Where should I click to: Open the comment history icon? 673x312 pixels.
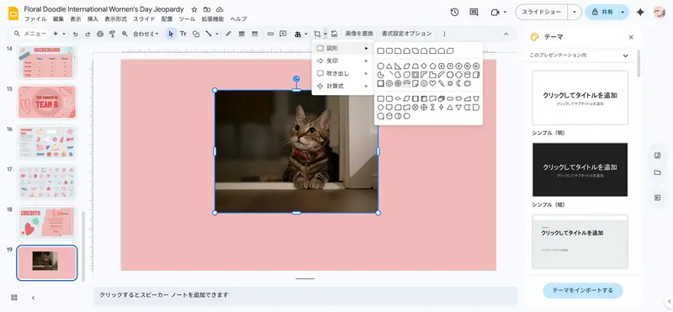pyautogui.click(x=474, y=12)
